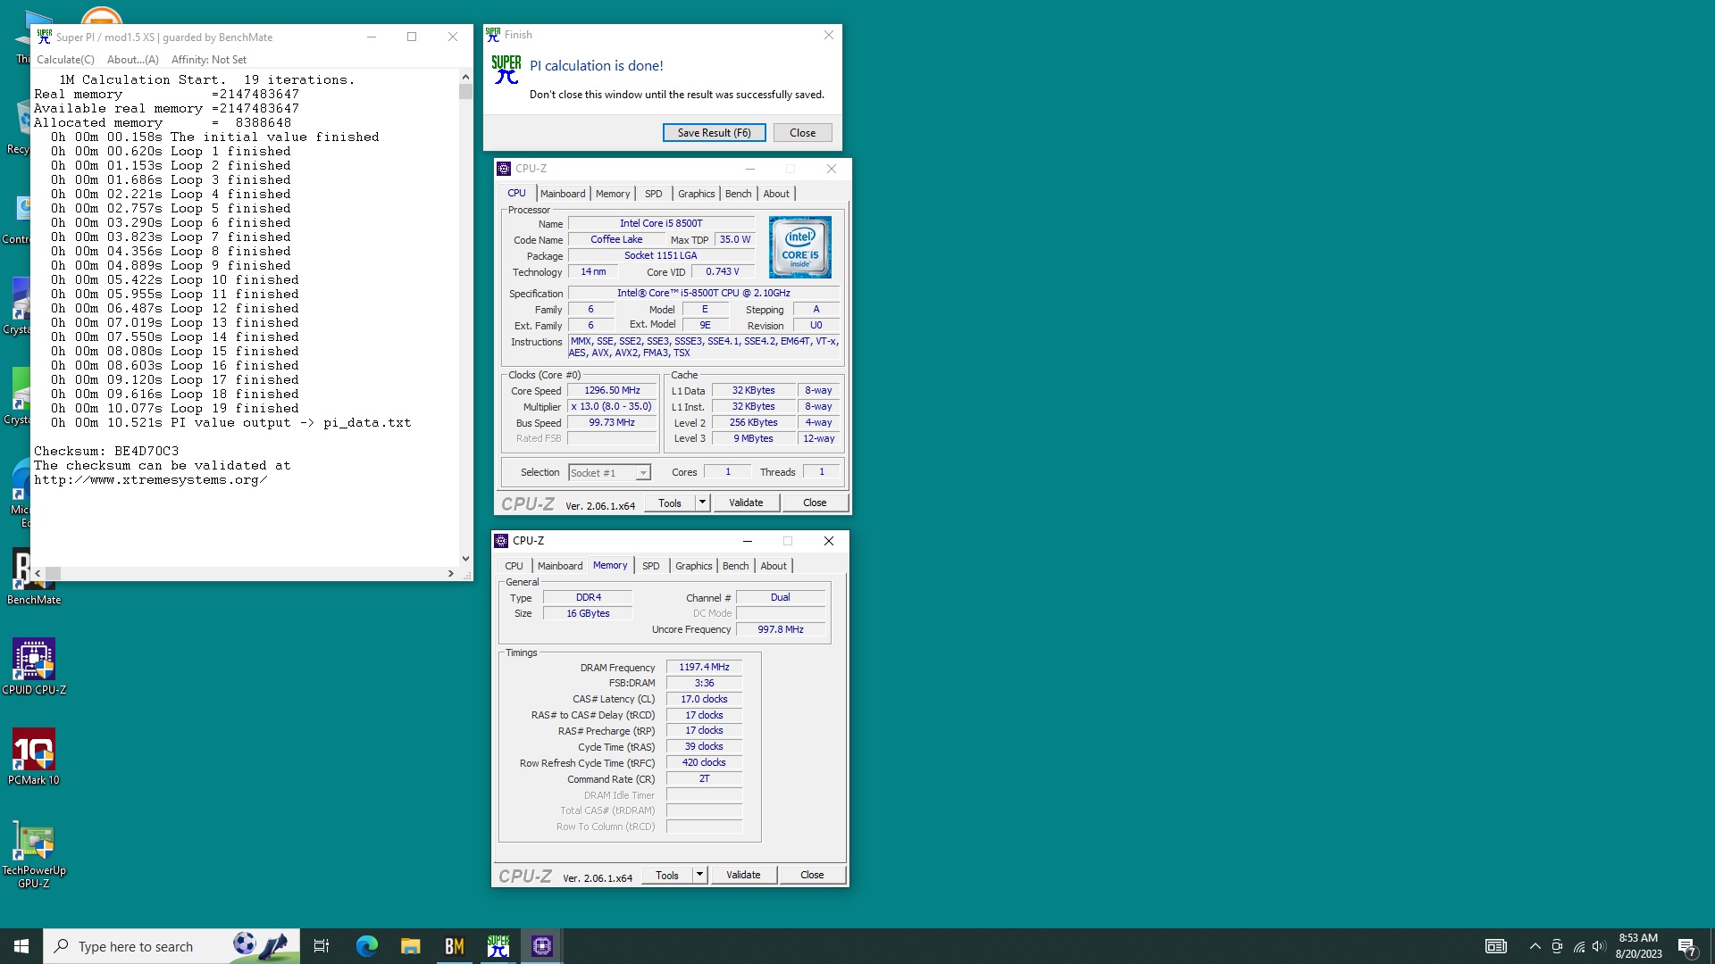Click Super PI window title icon

[44, 37]
